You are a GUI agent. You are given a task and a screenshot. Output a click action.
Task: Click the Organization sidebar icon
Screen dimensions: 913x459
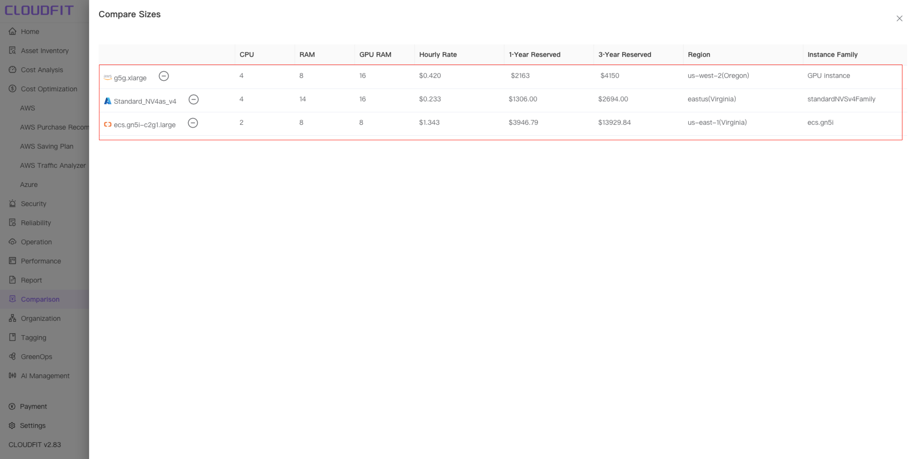[x=12, y=318]
